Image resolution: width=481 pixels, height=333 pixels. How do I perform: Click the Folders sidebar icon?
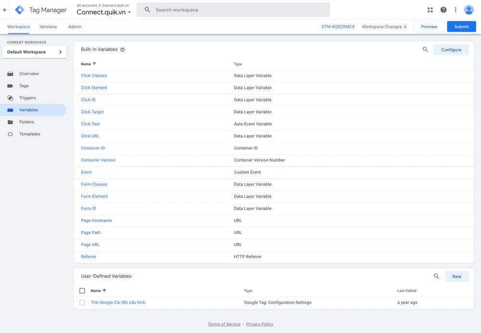10,122
